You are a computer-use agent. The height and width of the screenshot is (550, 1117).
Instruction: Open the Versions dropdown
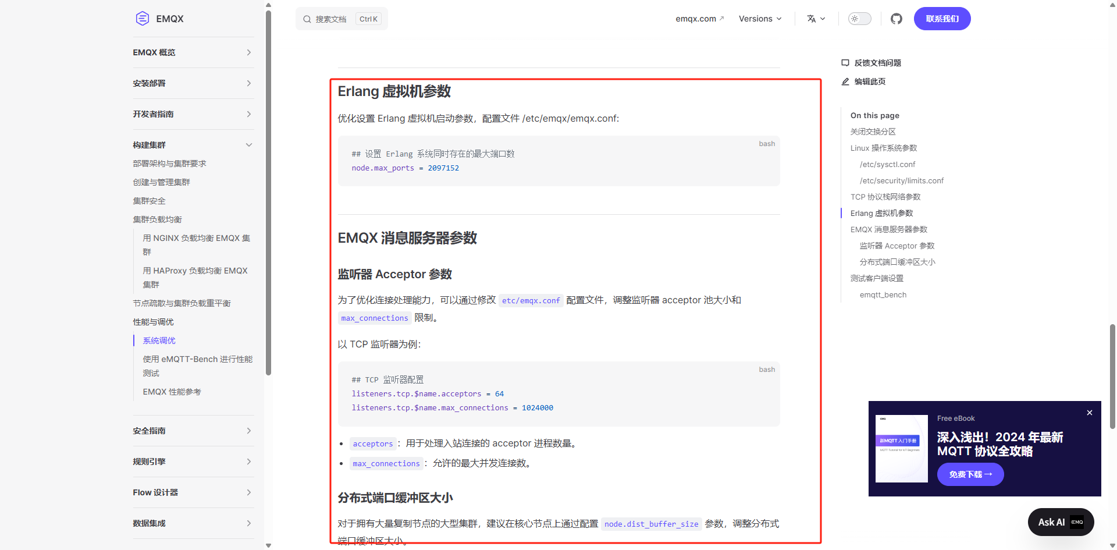pos(760,19)
